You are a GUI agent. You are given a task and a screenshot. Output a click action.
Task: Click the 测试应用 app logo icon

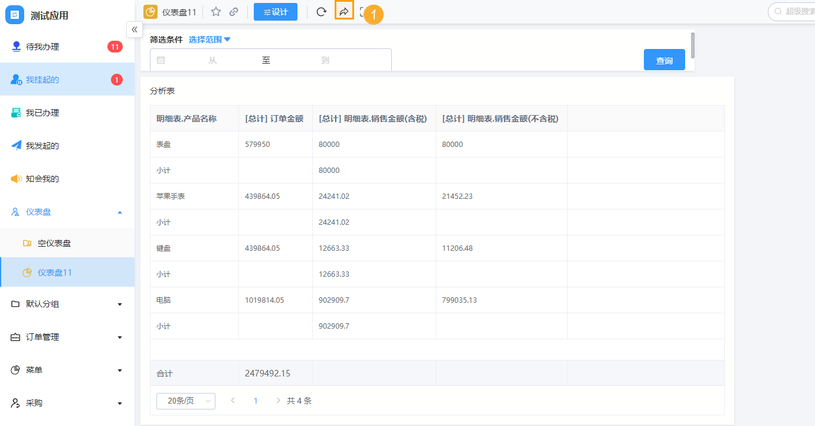tap(15, 15)
